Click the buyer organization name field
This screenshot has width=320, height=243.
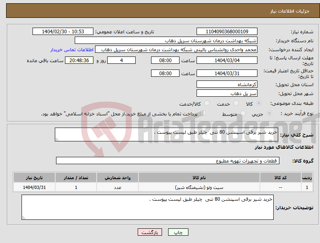(166, 40)
